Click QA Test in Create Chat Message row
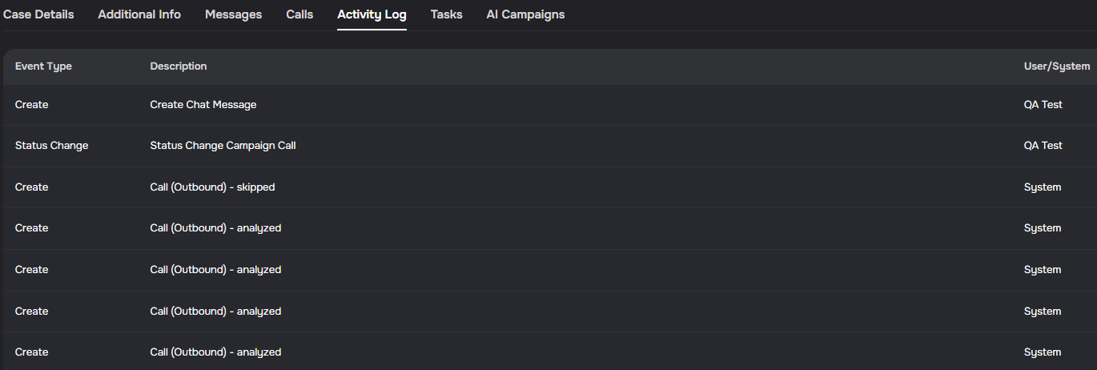Viewport: 1097px width, 370px height. click(1043, 105)
